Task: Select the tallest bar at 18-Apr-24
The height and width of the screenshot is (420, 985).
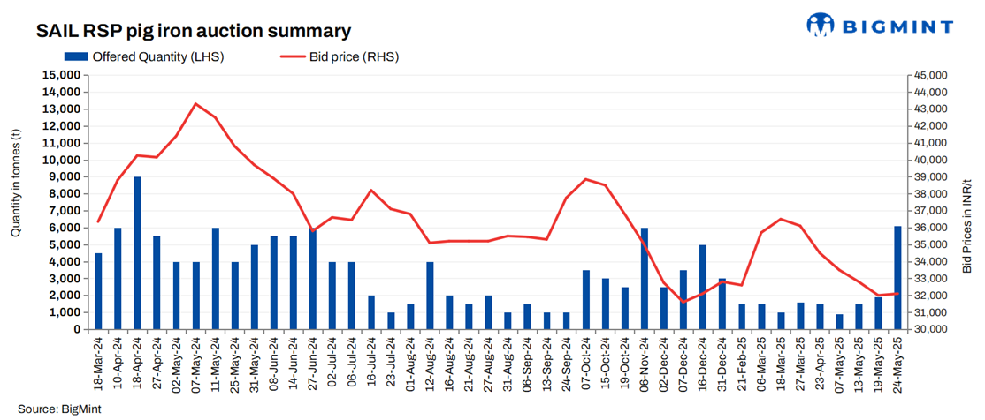Action: [x=137, y=252]
